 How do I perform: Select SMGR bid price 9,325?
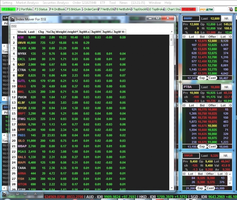(x=201, y=178)
